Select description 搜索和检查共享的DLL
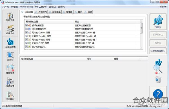 pos(84,47)
